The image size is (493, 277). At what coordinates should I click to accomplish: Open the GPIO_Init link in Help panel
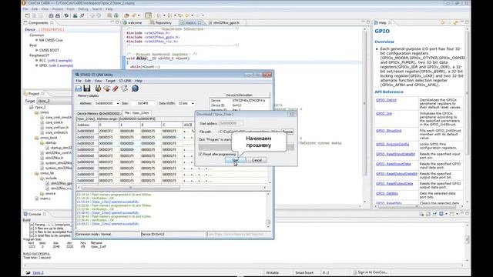(x=384, y=114)
